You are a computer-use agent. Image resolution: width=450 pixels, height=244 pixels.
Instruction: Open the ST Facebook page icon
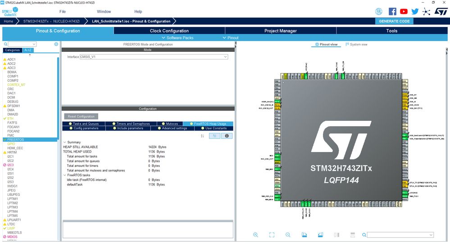[x=392, y=11]
